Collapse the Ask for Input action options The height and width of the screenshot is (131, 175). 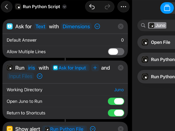point(97,26)
